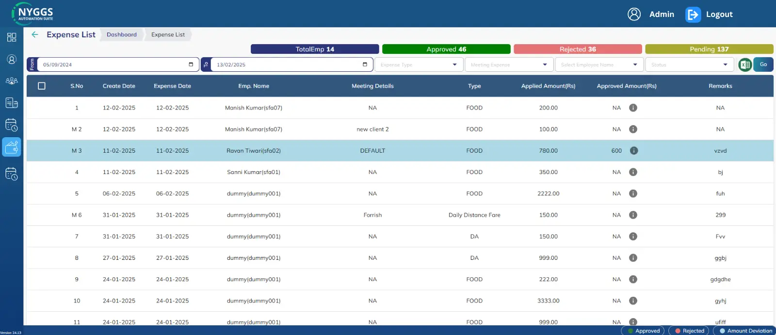This screenshot has height=335, width=776.
Task: Click the Go button
Action: pyautogui.click(x=763, y=64)
